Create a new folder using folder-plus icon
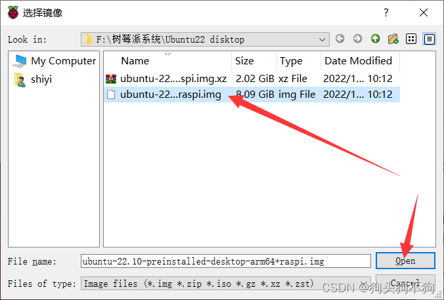444x300 pixels. tap(393, 39)
